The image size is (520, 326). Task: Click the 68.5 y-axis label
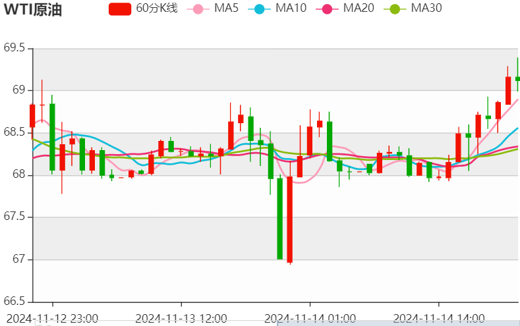[x=14, y=132]
